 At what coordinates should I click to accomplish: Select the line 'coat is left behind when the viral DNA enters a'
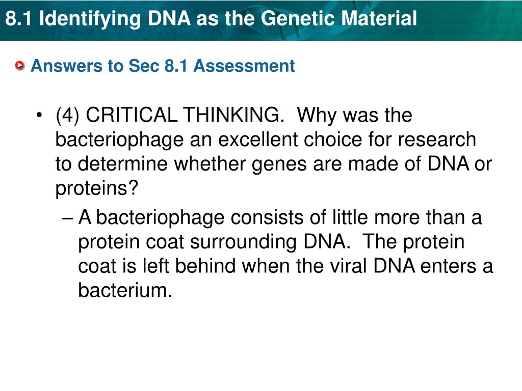coord(285,266)
